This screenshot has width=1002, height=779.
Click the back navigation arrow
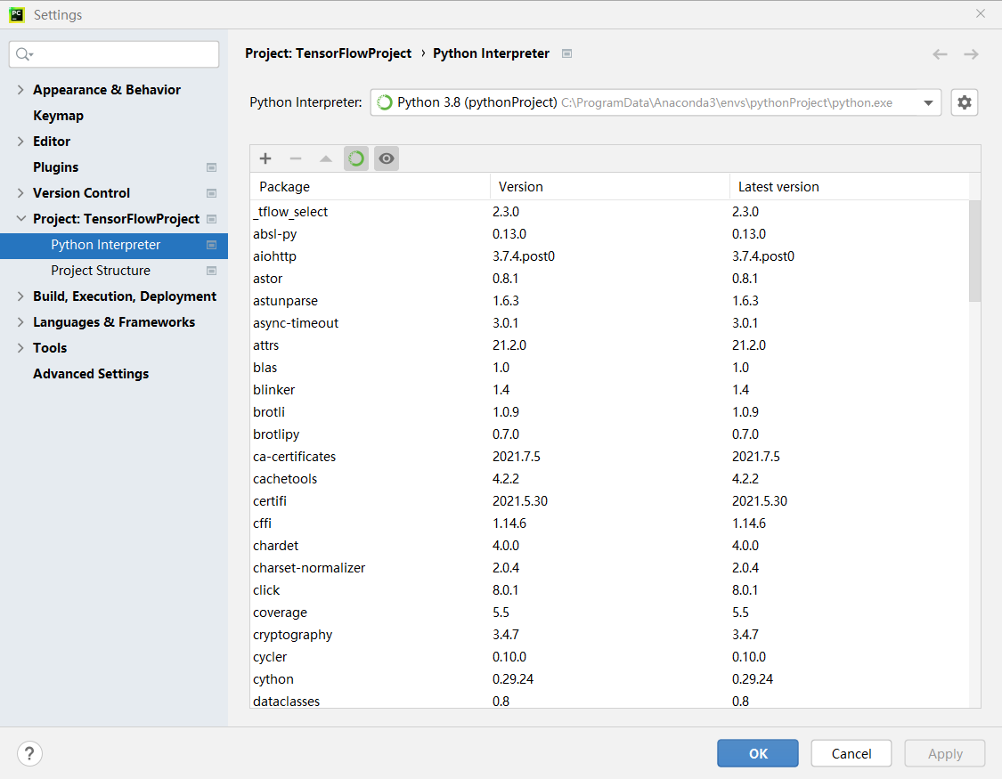(x=940, y=53)
